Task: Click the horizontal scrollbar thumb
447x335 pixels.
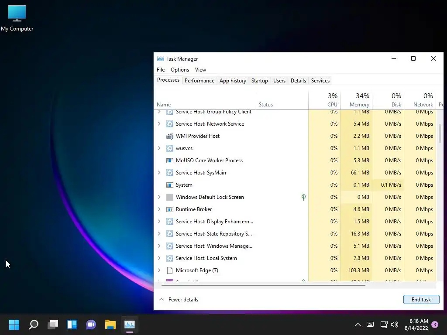Action: point(263,285)
